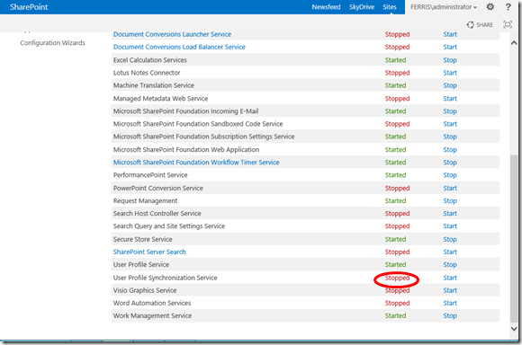The image size is (522, 345).
Task: Click the help question mark icon
Action: point(508,6)
